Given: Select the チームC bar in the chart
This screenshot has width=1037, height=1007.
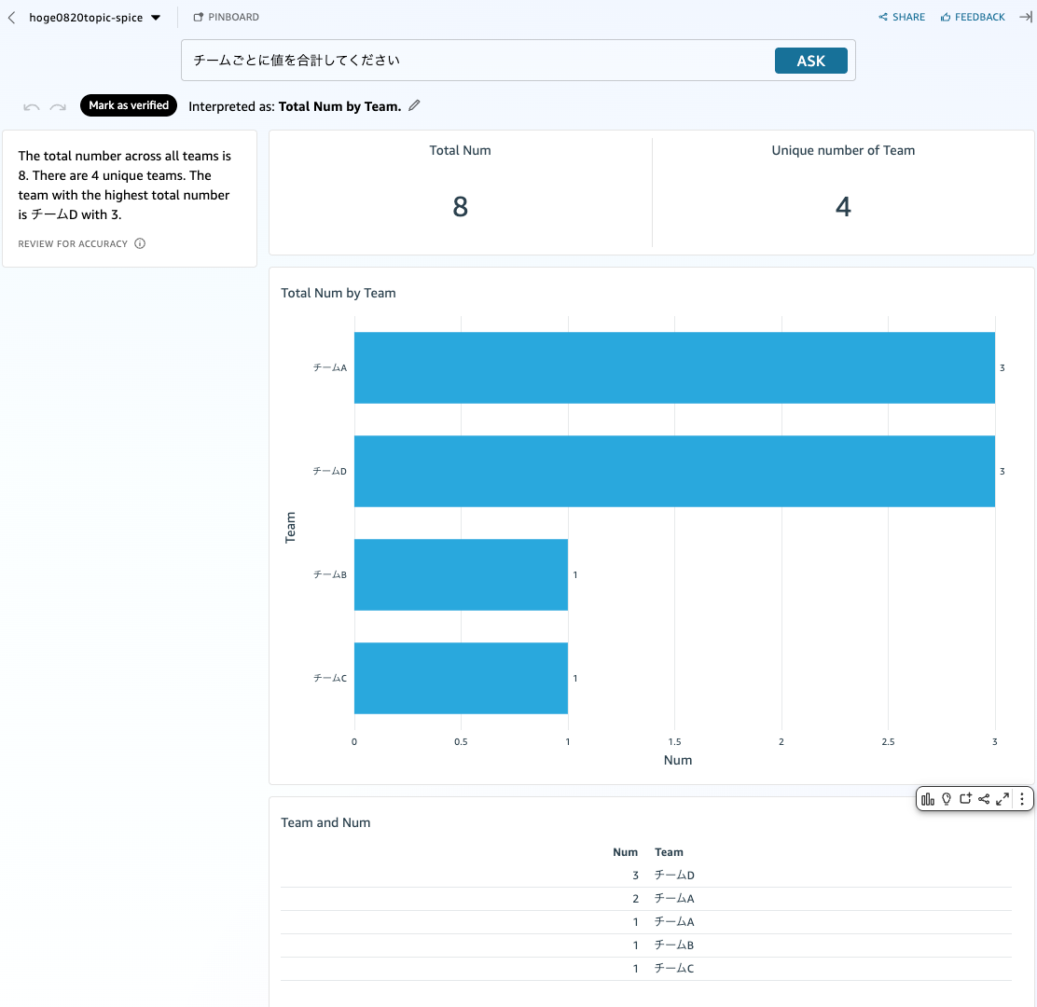Looking at the screenshot, I should 461,679.
